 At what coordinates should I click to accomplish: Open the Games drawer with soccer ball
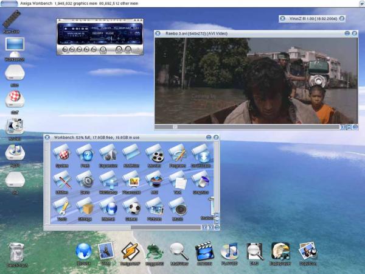[x=131, y=209]
